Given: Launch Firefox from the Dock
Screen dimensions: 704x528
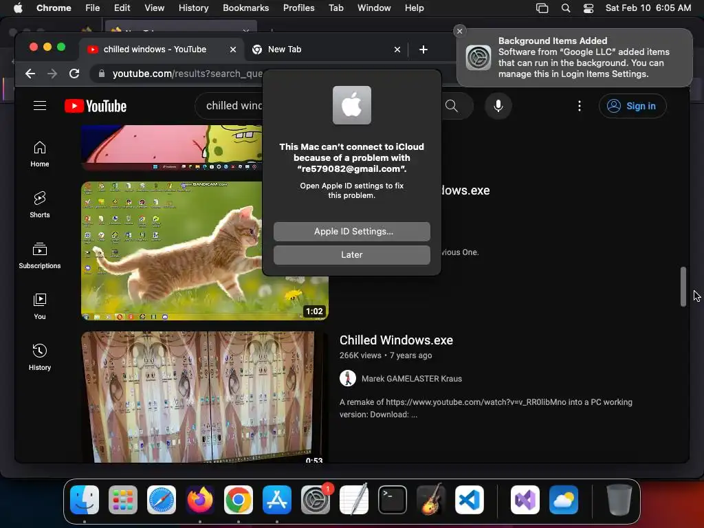Looking at the screenshot, I should (200, 500).
